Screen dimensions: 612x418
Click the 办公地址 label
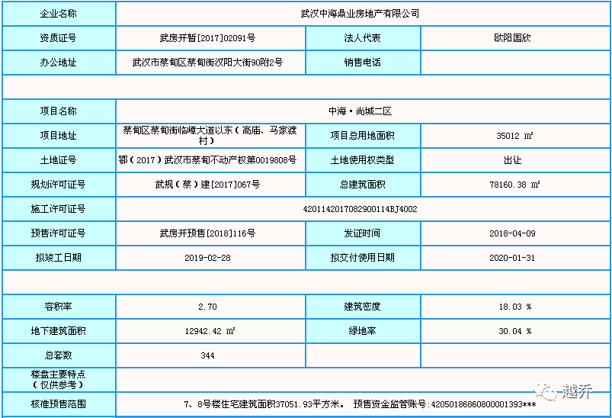58,62
